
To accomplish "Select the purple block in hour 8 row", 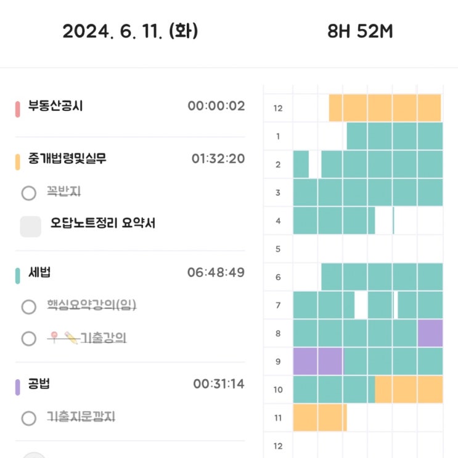I will [x=430, y=333].
